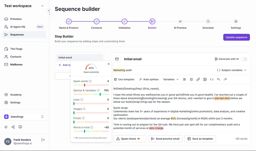
Task: Click the undo arrow icon
Action: pos(218,79)
